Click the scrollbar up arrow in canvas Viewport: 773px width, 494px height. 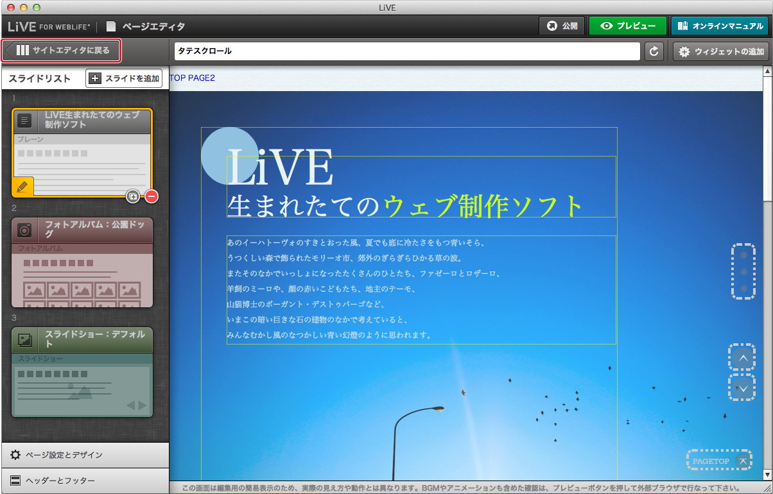pyautogui.click(x=768, y=71)
